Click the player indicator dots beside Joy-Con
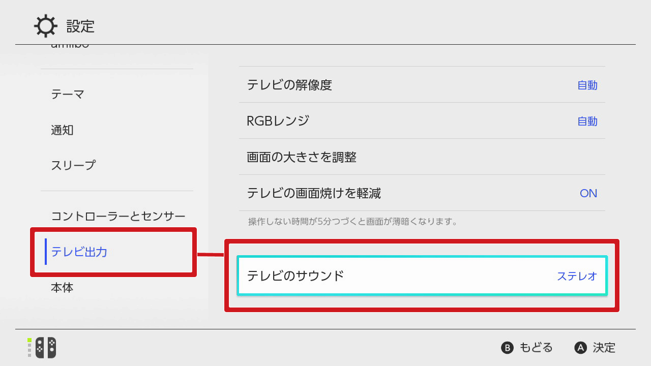The width and height of the screenshot is (651, 366). pos(29,348)
